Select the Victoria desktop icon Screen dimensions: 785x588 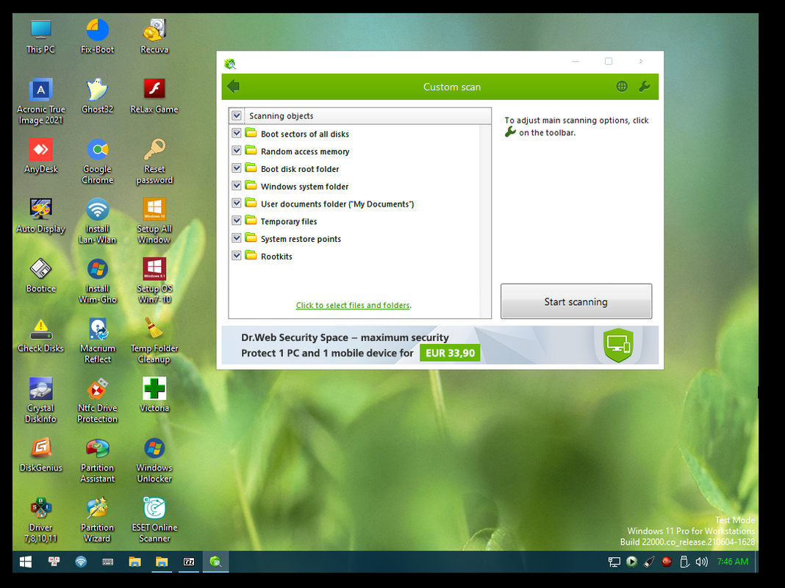pyautogui.click(x=154, y=395)
